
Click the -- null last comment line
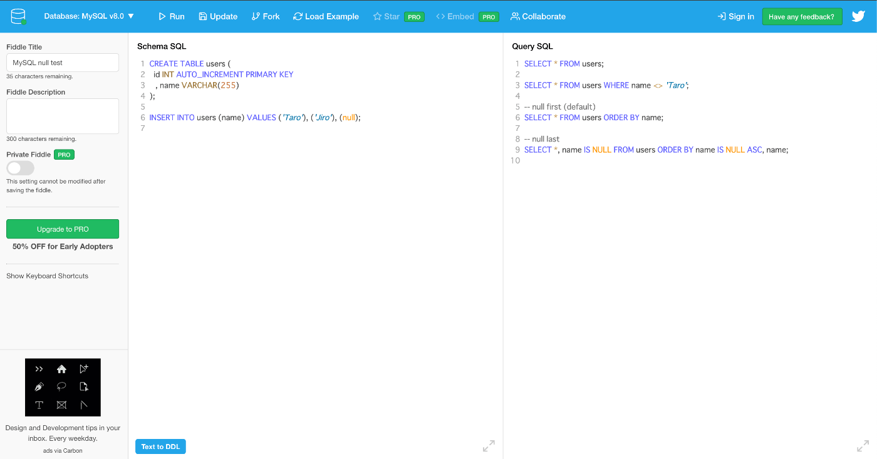(x=542, y=139)
